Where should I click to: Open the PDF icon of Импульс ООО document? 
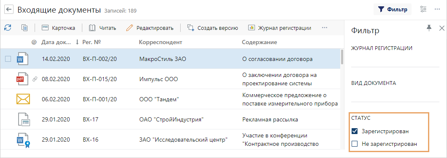tap(22, 79)
